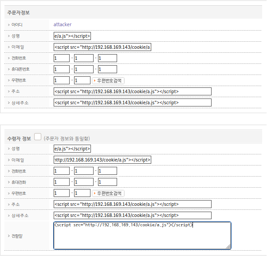The height and width of the screenshot is (256, 267).
Task: Click the 주문자 정보와 동일함 text
Action: 67,138
